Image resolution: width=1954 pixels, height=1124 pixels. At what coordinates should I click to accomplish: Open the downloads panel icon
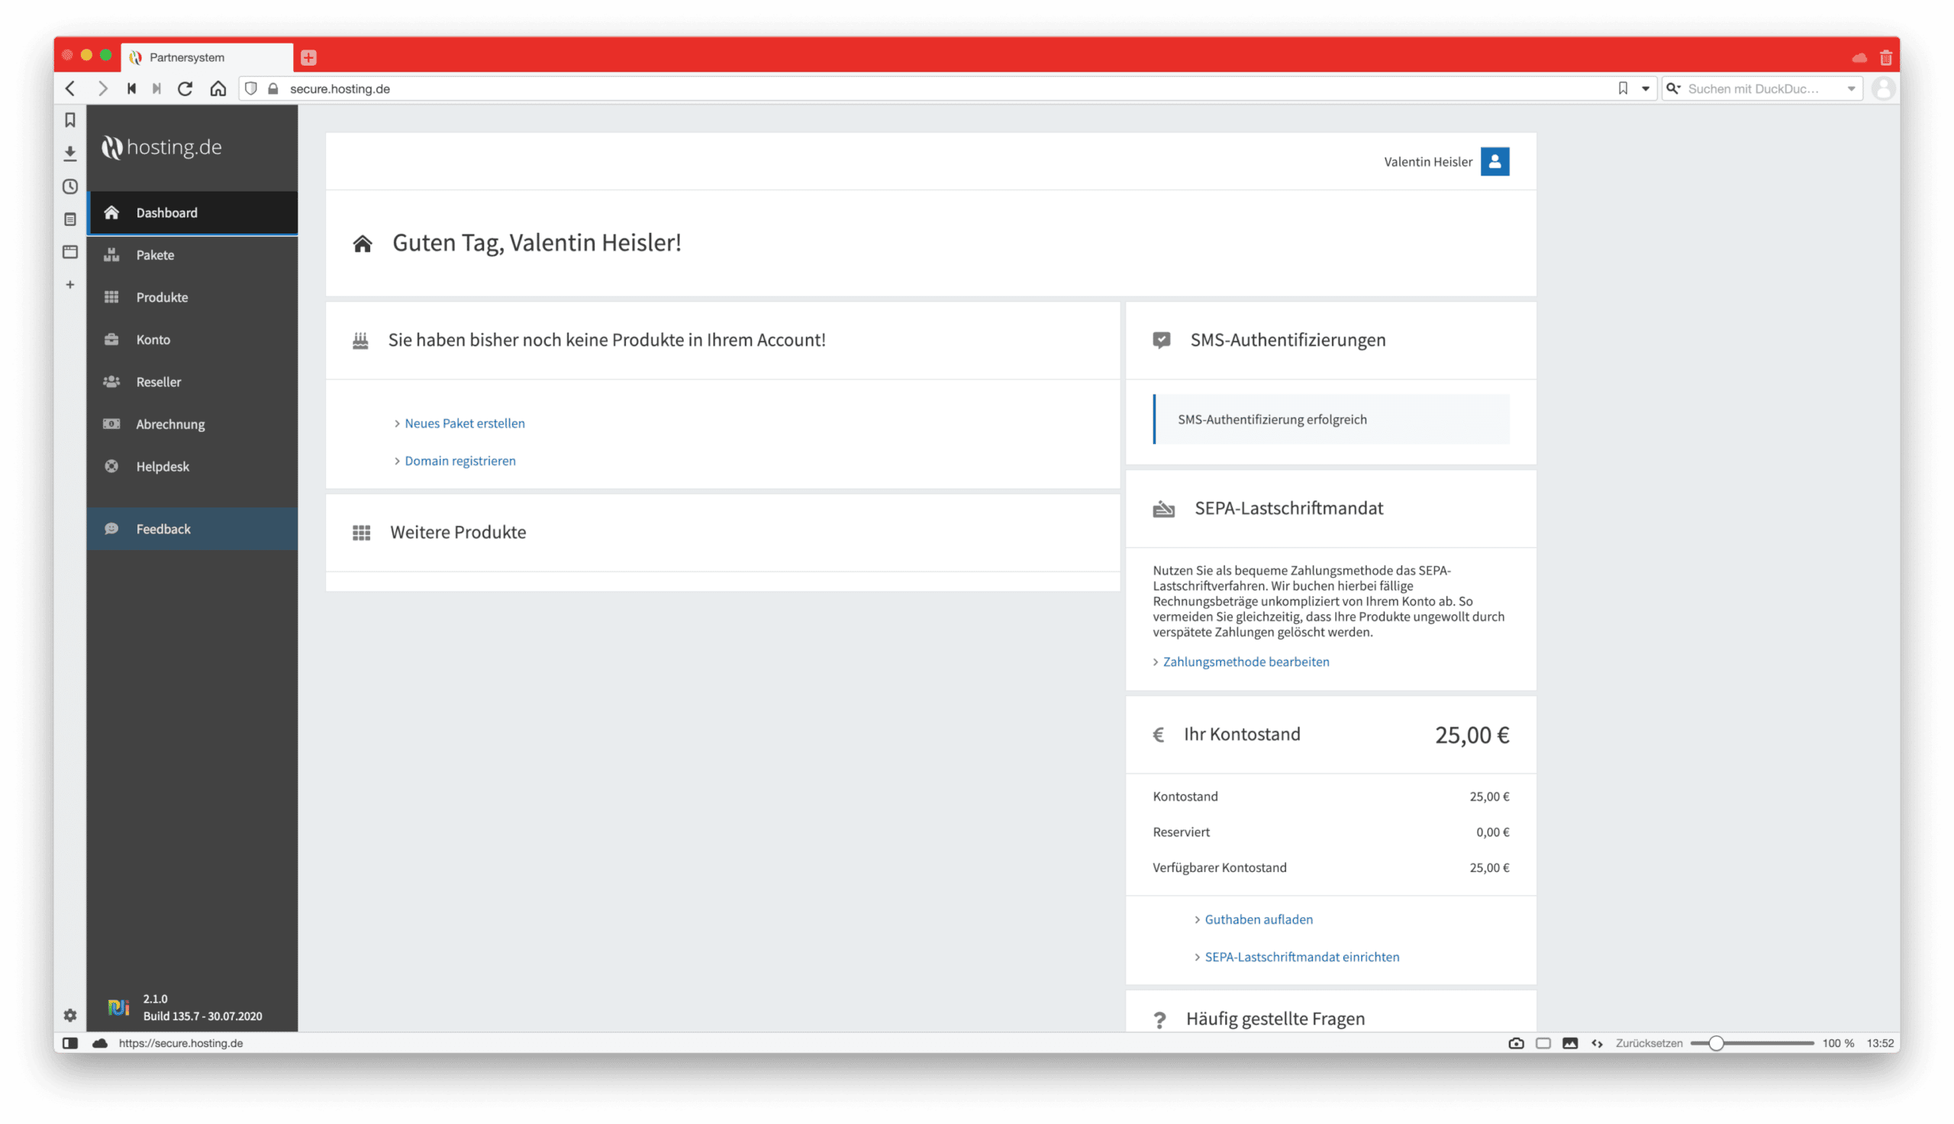pos(70,153)
